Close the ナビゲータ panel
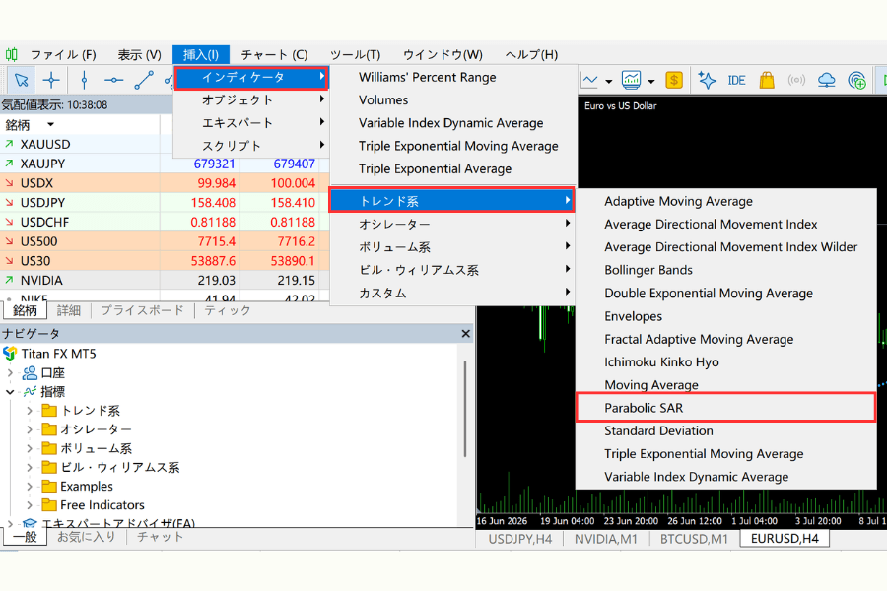Viewport: 887px width, 591px height. (x=465, y=334)
